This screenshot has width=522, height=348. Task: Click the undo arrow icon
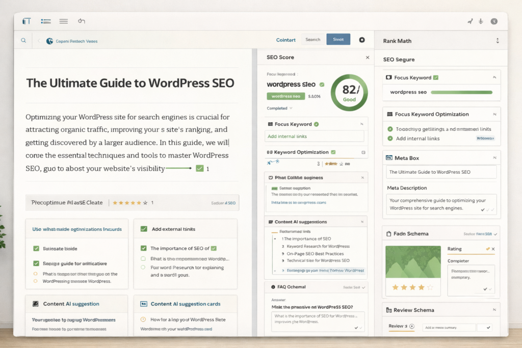(x=81, y=21)
